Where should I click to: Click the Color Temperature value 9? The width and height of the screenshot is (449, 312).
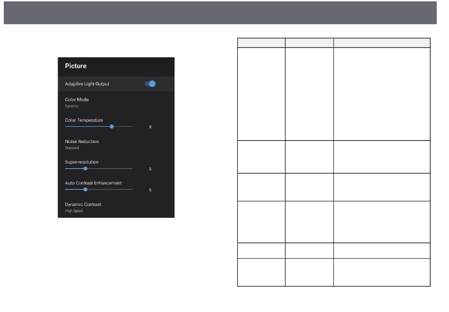click(150, 127)
